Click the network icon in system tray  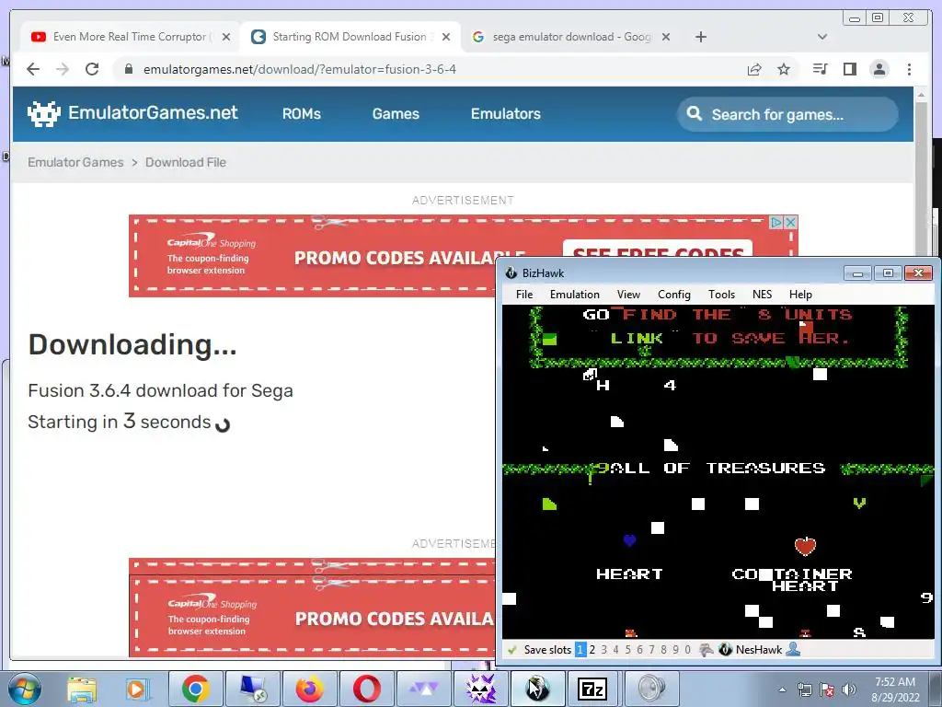(804, 690)
